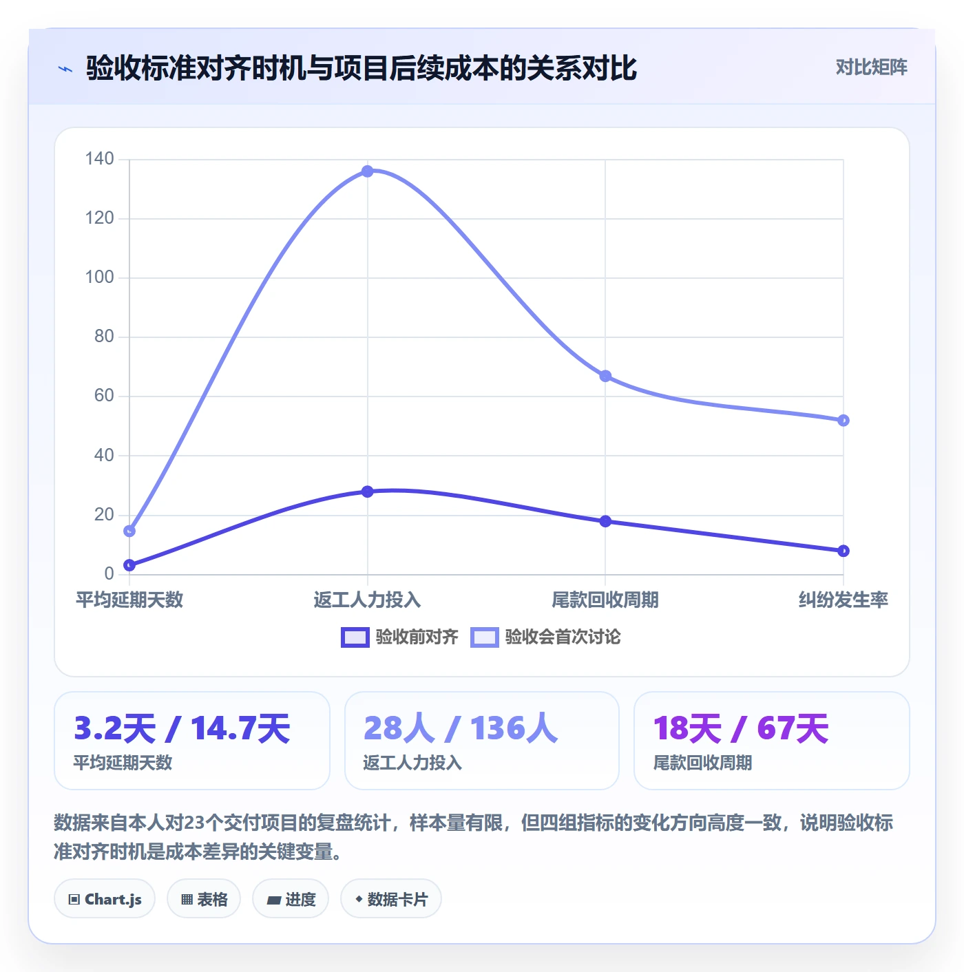
Task: Click the light data point on 纠纷发生率
Action: (x=843, y=421)
